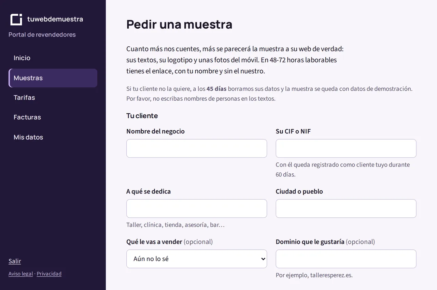This screenshot has width=437, height=290.
Task: Click the hint Taller, clínica, tienda, asesoría, bar…
Action: [x=175, y=225]
